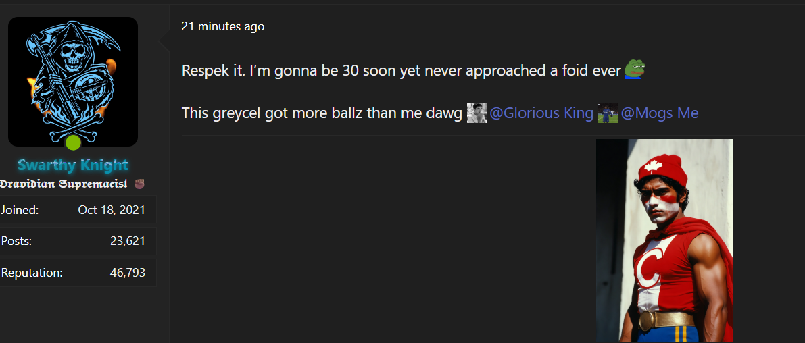Screen dimensions: 805x343
Task: Open the 46,793 reputation value
Action: click(128, 273)
